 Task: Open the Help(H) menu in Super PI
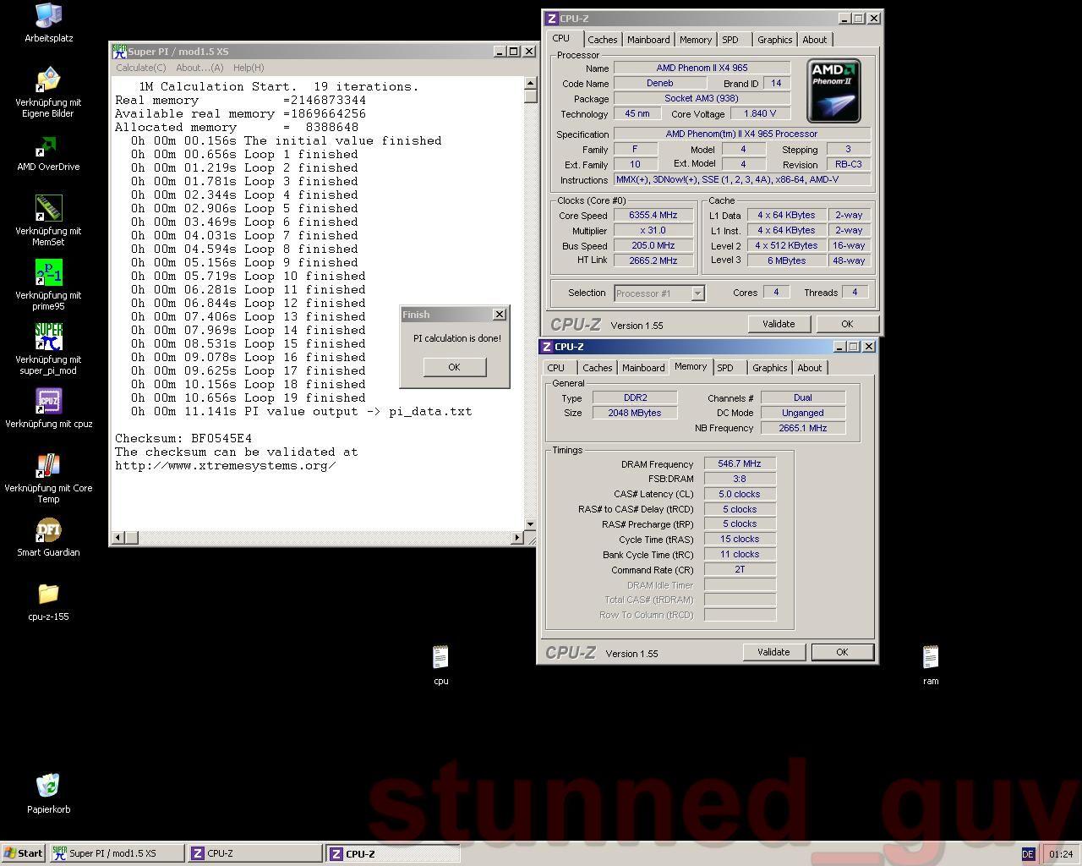(x=249, y=68)
